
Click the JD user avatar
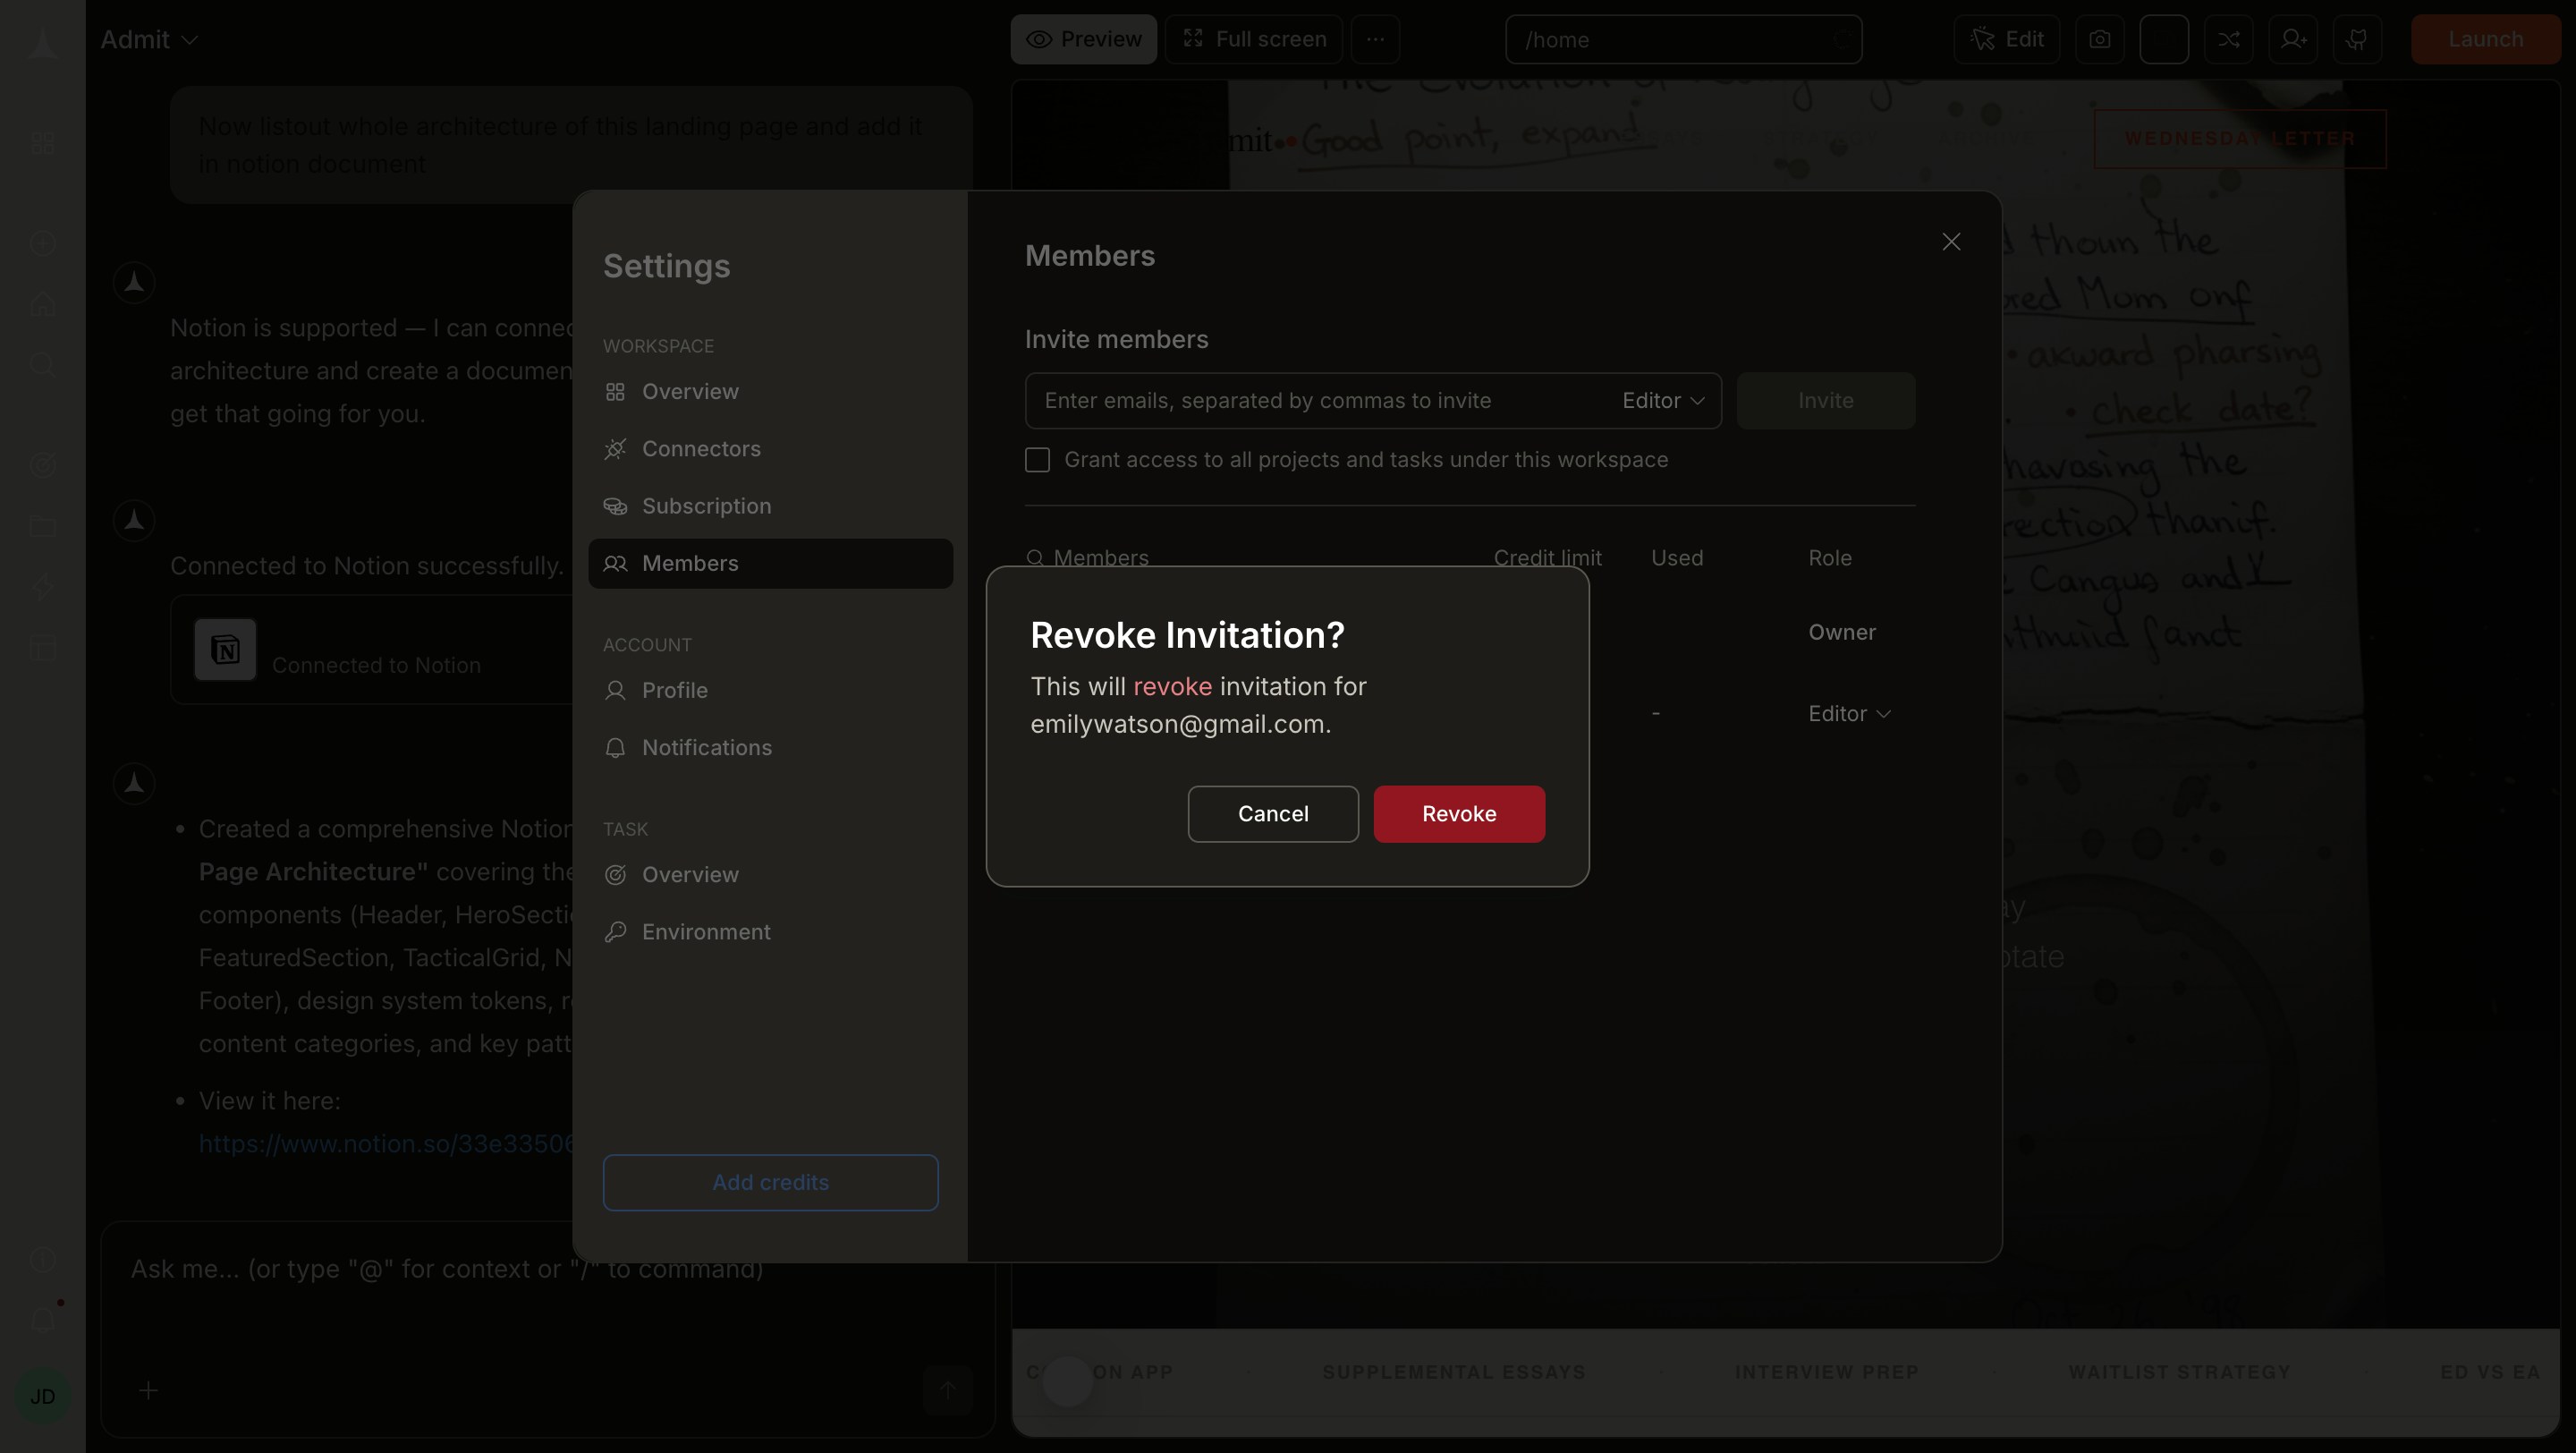[x=42, y=1396]
